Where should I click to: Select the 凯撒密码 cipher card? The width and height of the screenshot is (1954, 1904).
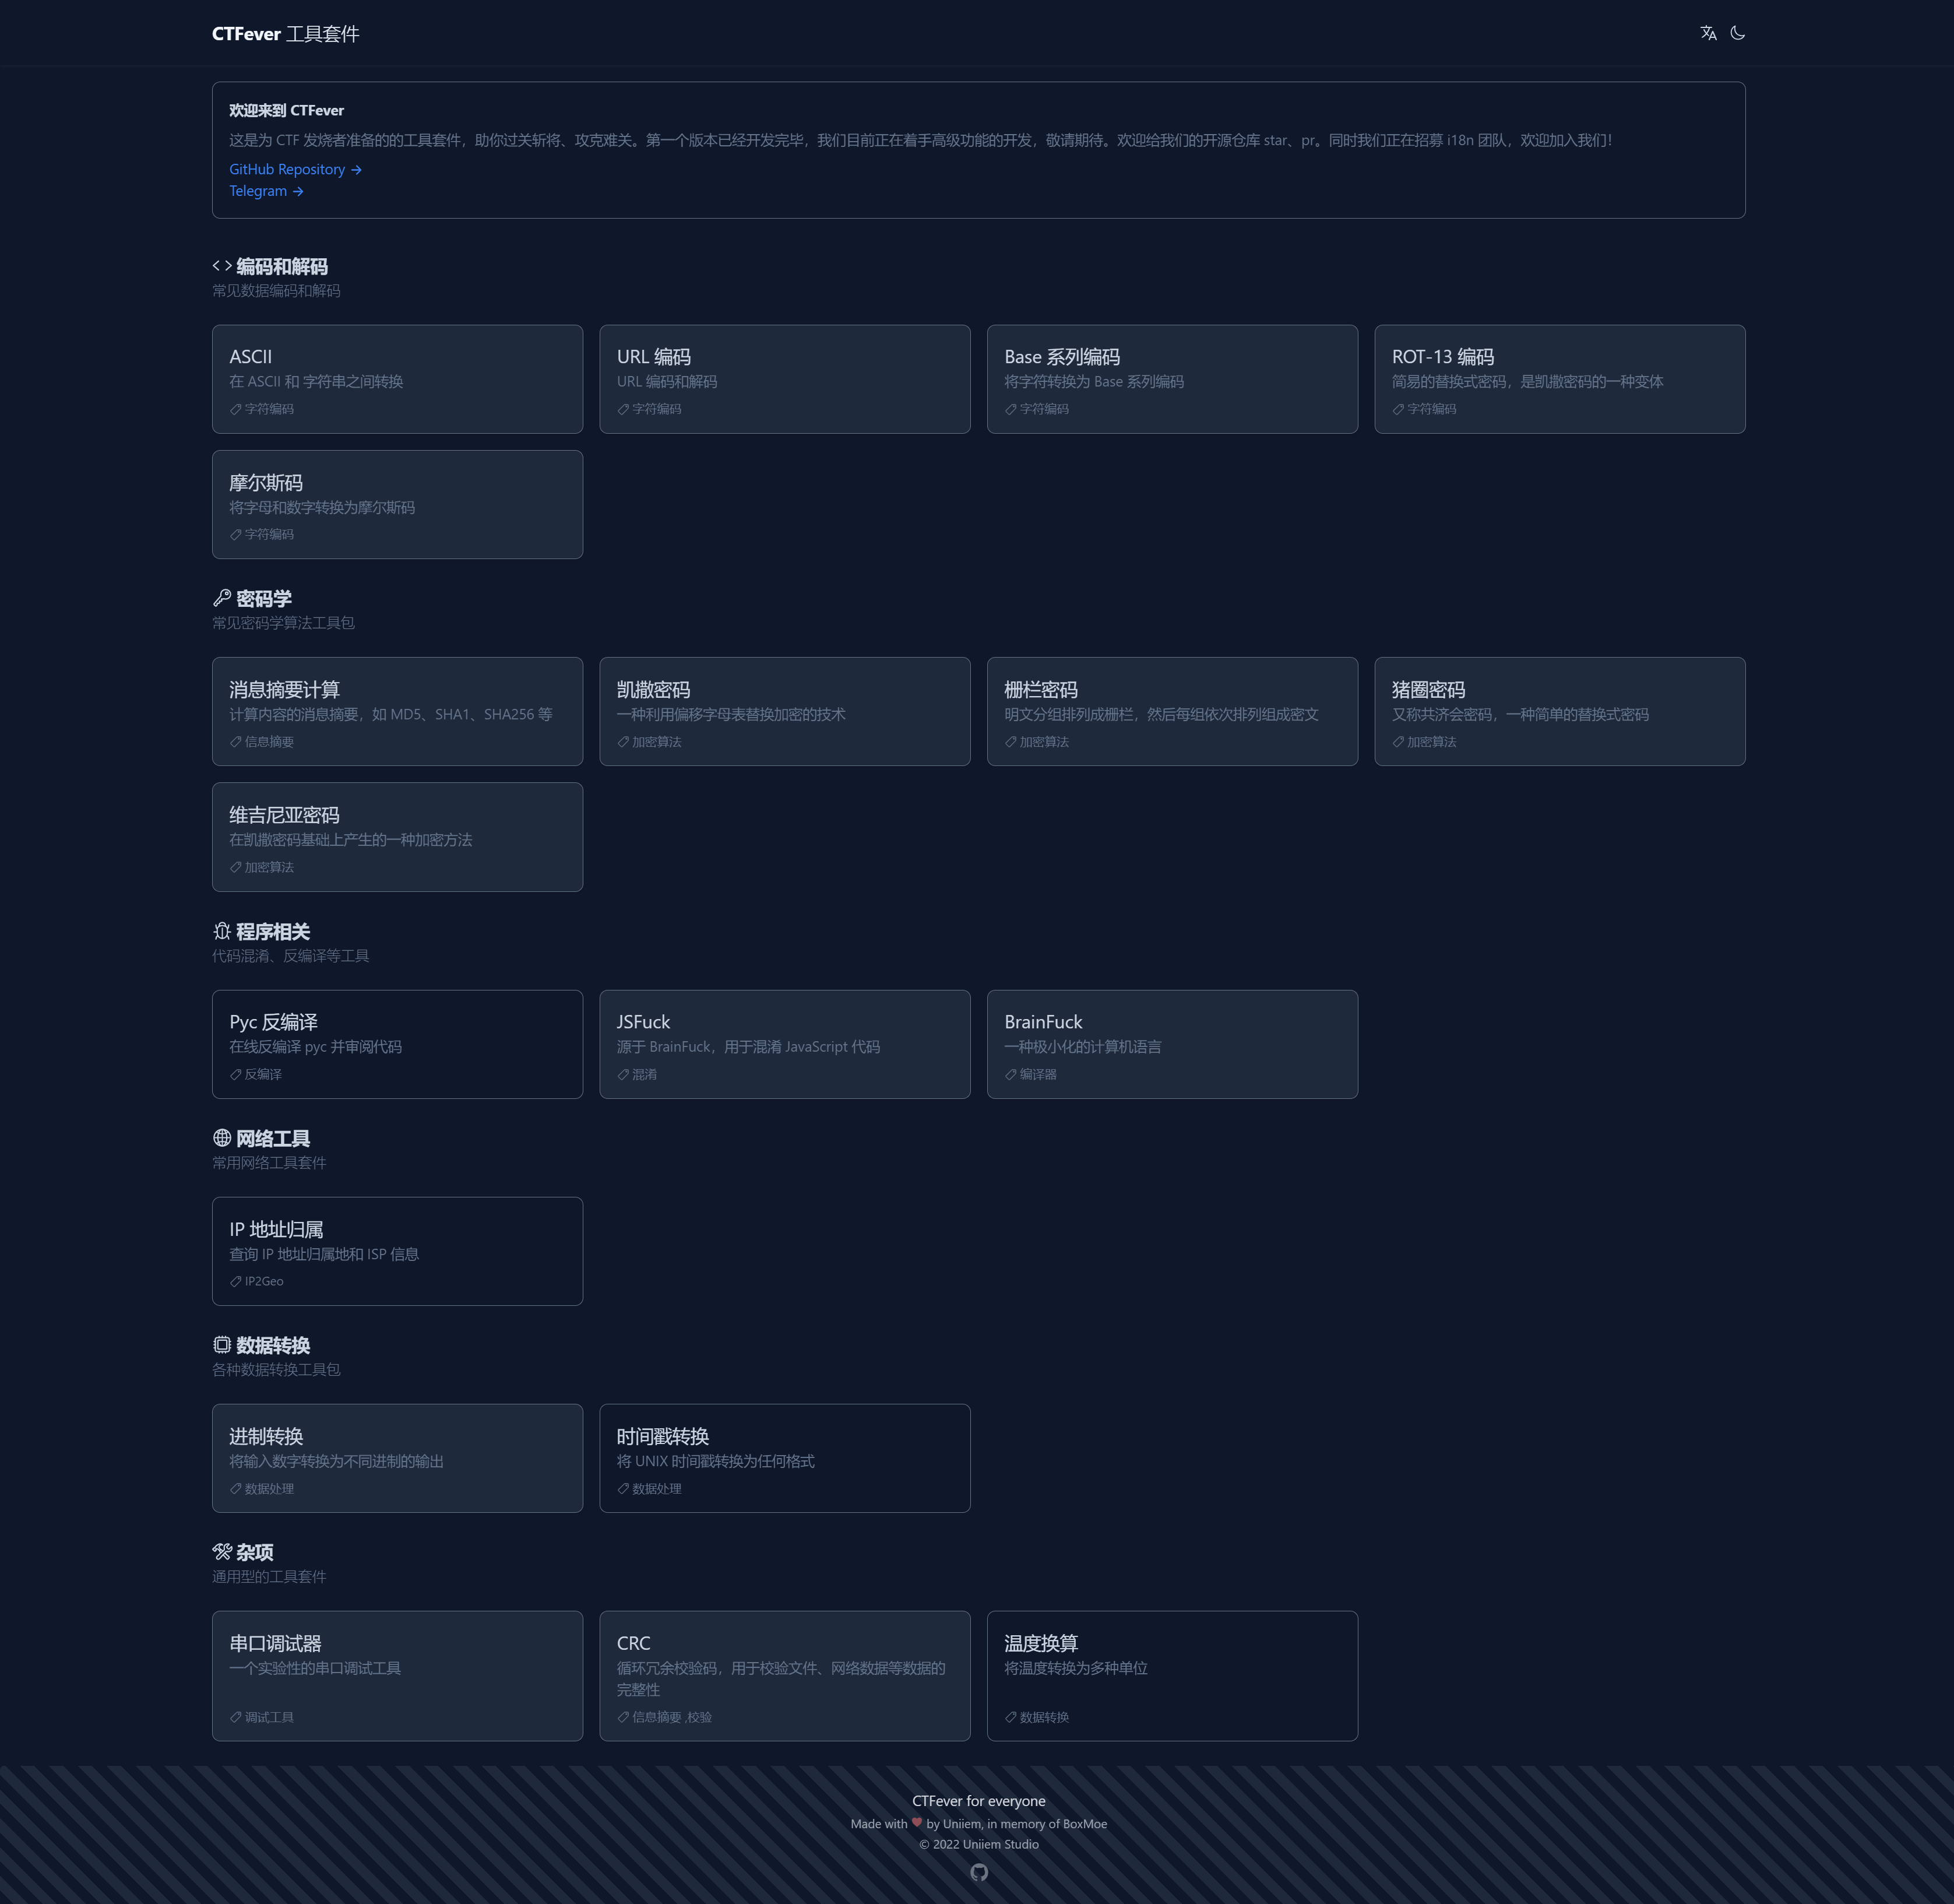[x=784, y=711]
